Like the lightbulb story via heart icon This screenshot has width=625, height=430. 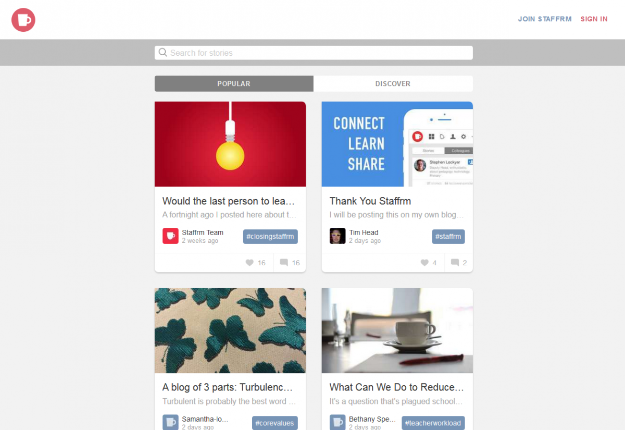pos(249,263)
